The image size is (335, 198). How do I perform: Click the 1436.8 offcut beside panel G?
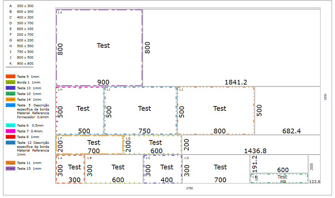[x=251, y=145]
